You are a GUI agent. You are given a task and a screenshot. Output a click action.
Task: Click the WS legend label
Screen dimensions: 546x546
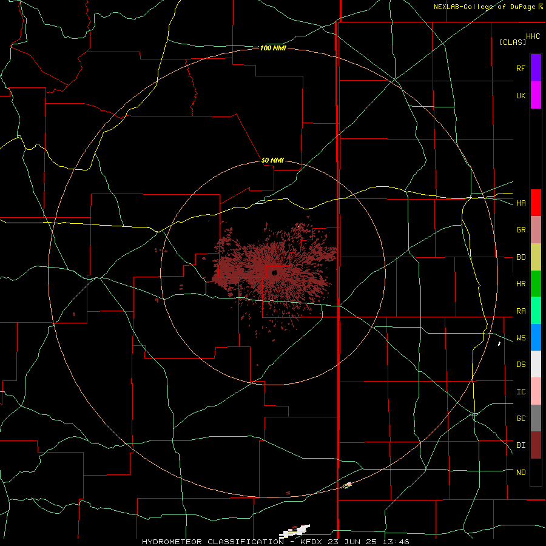(x=521, y=338)
